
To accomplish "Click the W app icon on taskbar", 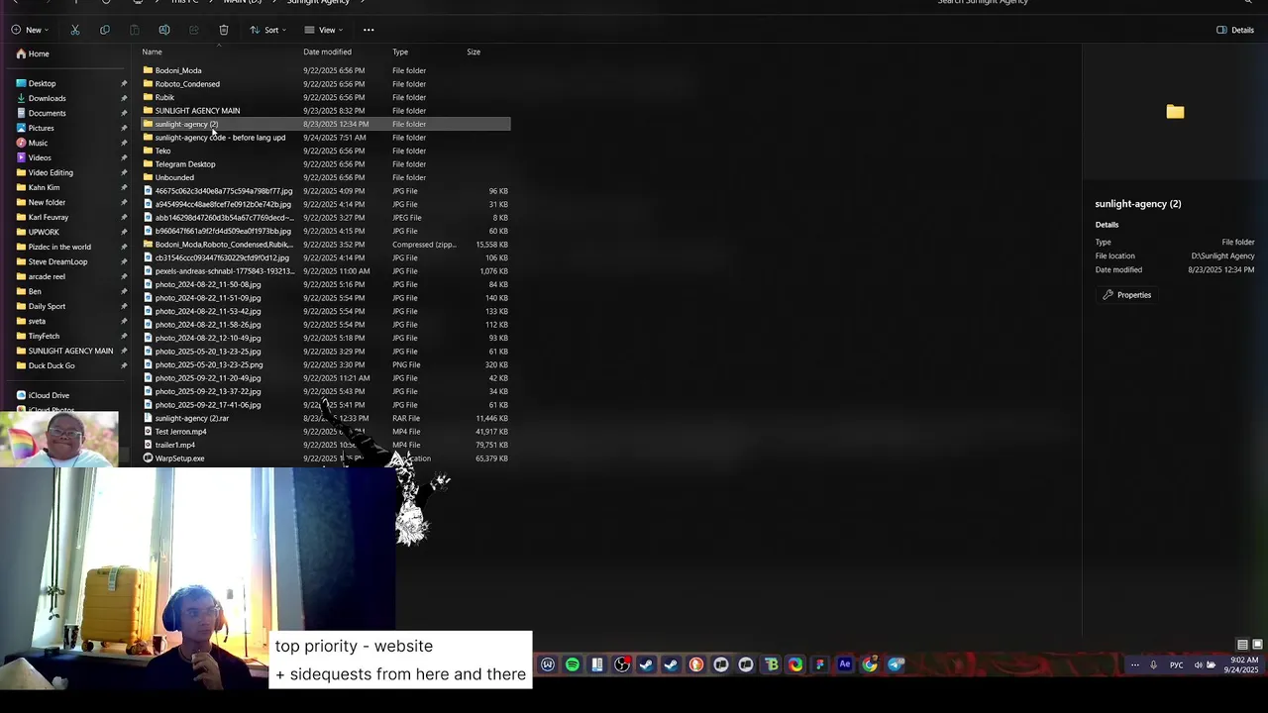I will point(548,665).
